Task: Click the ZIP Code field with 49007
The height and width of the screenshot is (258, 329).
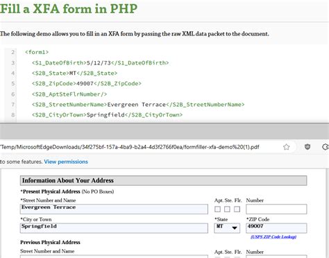Action: click(276, 228)
